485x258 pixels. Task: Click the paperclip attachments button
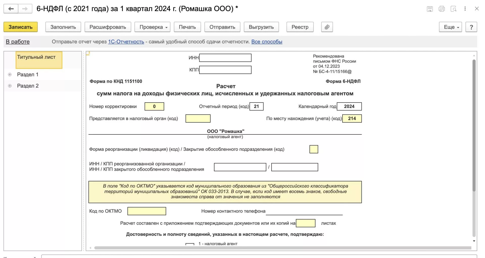[327, 27]
